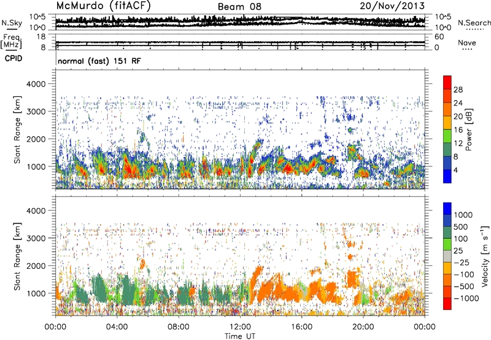Click the -1000 label on velocity colorbar

tap(466, 298)
